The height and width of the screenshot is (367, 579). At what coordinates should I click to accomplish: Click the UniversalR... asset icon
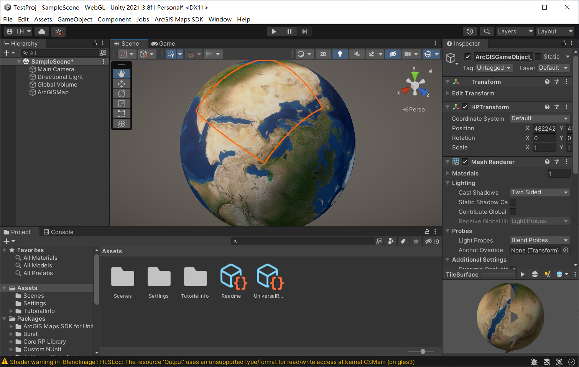coord(270,276)
